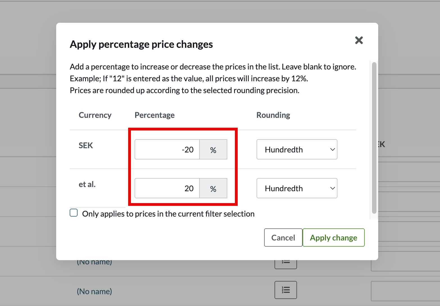Enable only current filter selection checkbox
The height and width of the screenshot is (306, 440).
coord(74,213)
